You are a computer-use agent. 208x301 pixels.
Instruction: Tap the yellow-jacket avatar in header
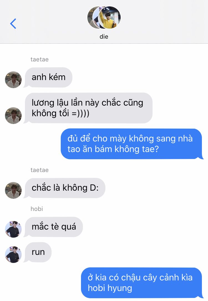pos(110,18)
